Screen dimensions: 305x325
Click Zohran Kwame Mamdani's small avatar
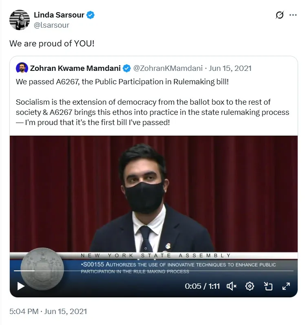point(22,68)
